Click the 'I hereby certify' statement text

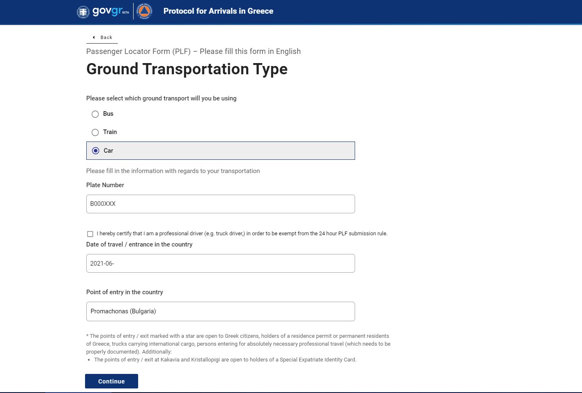pos(242,234)
